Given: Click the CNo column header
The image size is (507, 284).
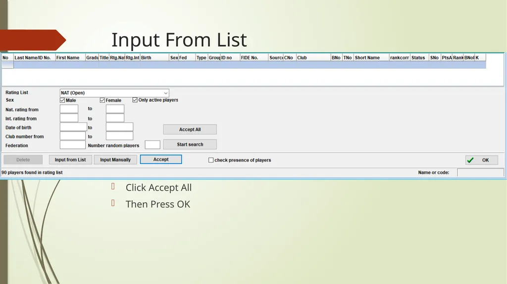Looking at the screenshot, I should (x=290, y=58).
